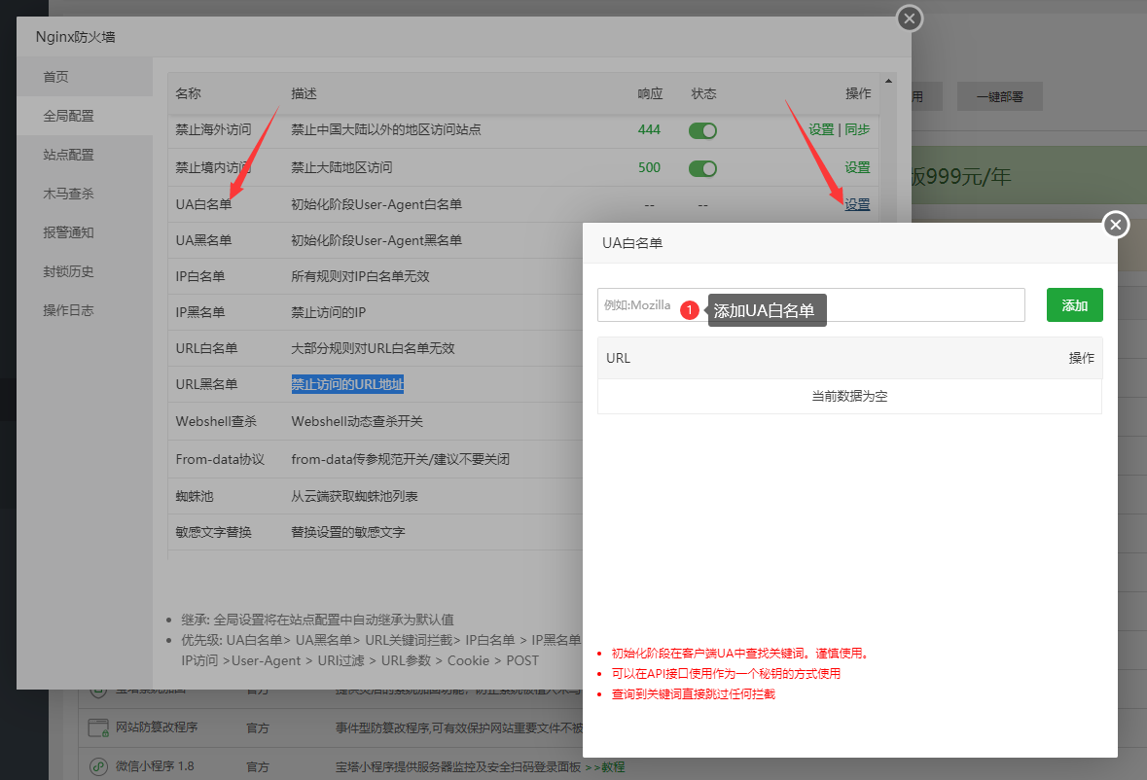
Task: Close the UA白名单 dialog
Action: [x=1115, y=224]
